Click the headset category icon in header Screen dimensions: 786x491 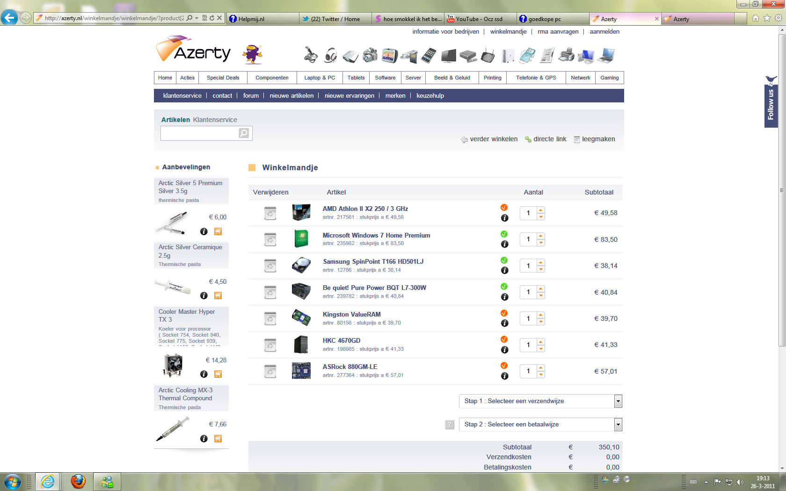click(331, 55)
